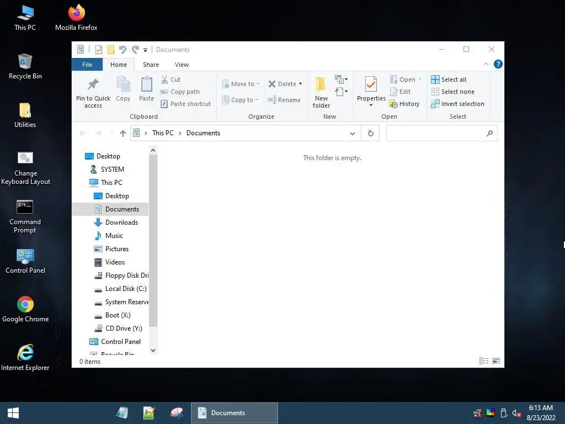
Task: Create a New folder from ribbon
Action: [321, 92]
